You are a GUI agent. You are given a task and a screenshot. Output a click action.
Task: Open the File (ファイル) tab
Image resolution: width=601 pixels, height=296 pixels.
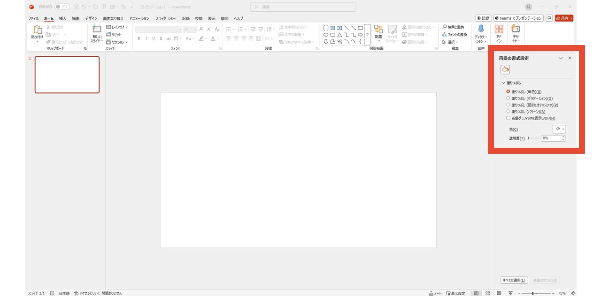[33, 18]
